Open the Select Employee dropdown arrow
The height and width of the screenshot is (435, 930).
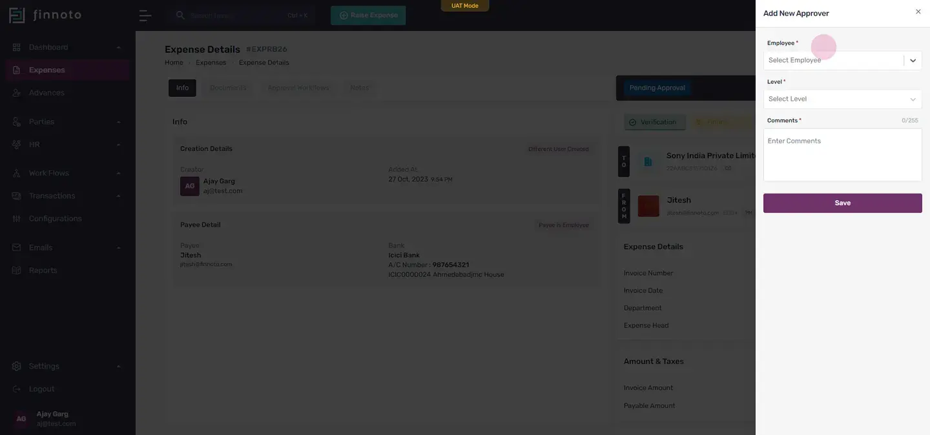(x=913, y=61)
